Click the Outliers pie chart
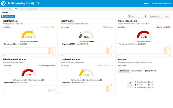This screenshot has width=173, height=108. (130, 85)
